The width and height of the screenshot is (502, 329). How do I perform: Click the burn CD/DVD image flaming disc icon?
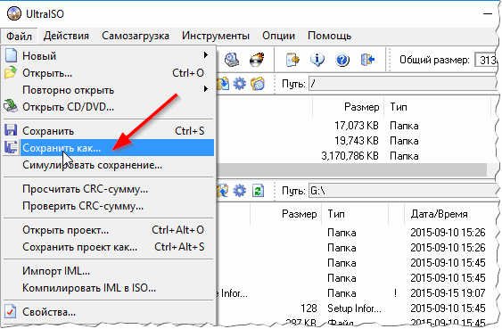(x=257, y=60)
